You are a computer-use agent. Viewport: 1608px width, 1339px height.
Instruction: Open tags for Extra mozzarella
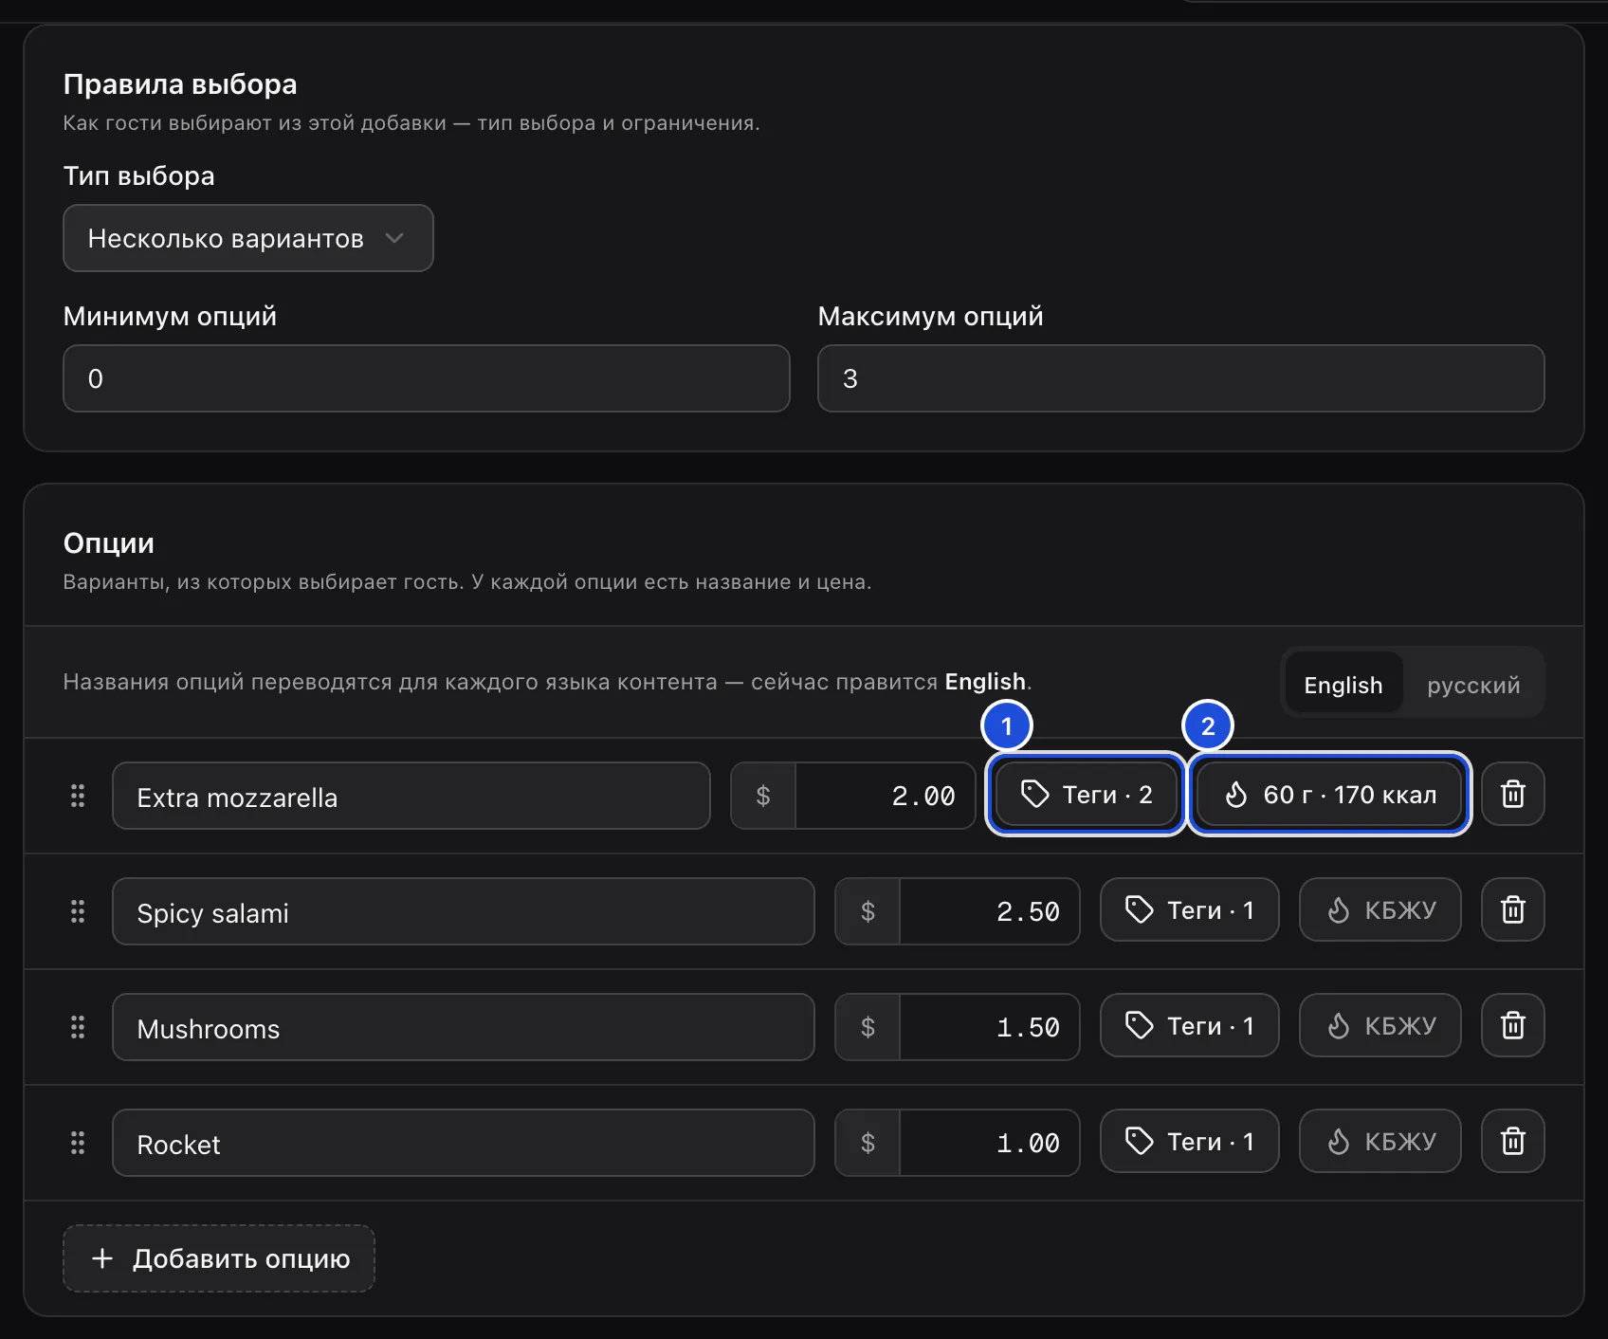click(1087, 795)
